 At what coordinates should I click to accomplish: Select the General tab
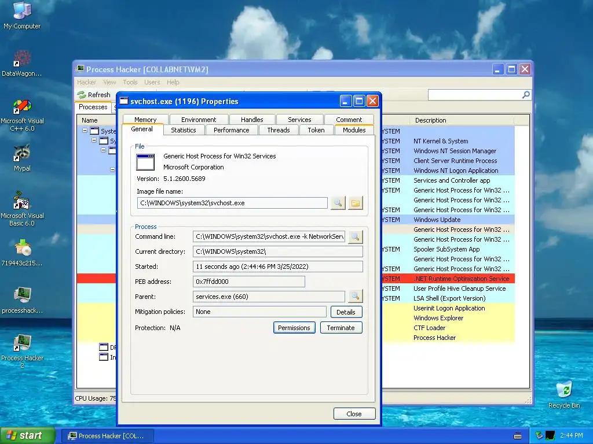pyautogui.click(x=142, y=129)
